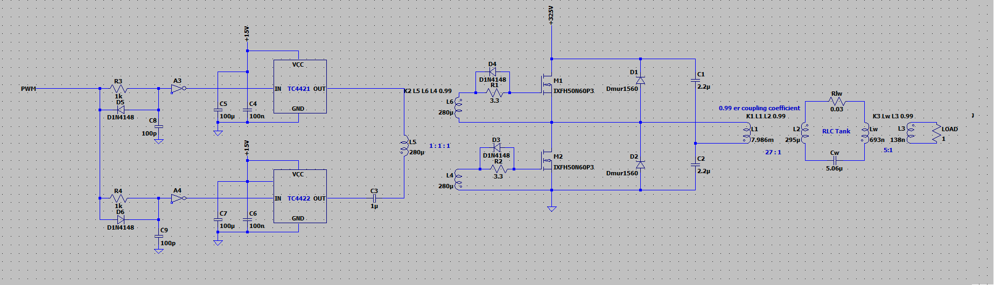Select the Rlw 0.03 resistor

point(837,102)
